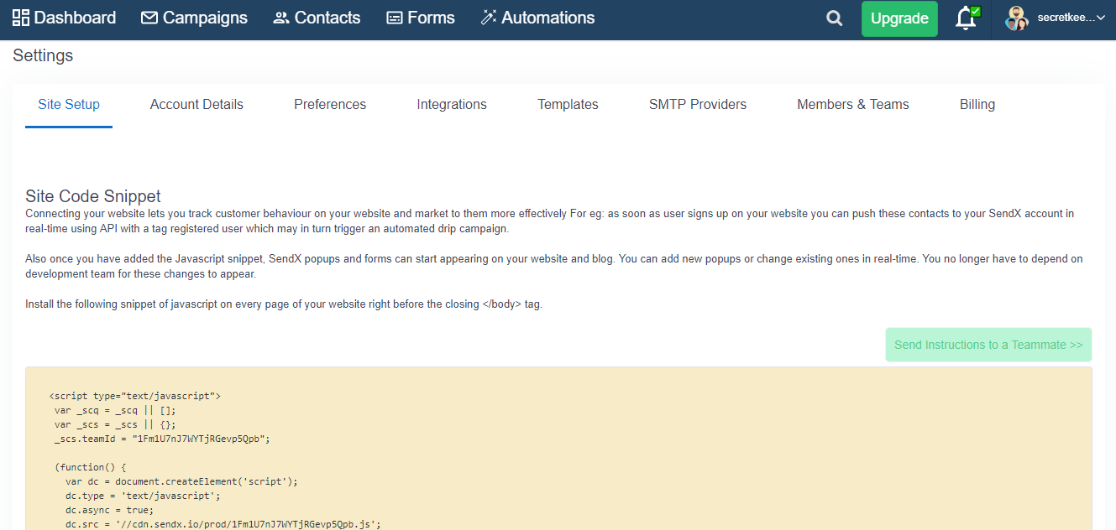Select the Site Setup tab
The image size is (1116, 530).
pos(69,105)
